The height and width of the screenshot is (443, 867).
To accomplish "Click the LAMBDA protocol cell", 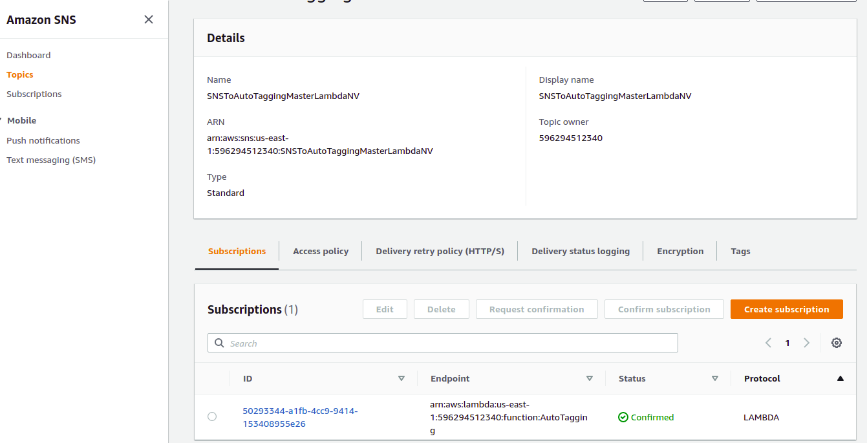I will (762, 417).
